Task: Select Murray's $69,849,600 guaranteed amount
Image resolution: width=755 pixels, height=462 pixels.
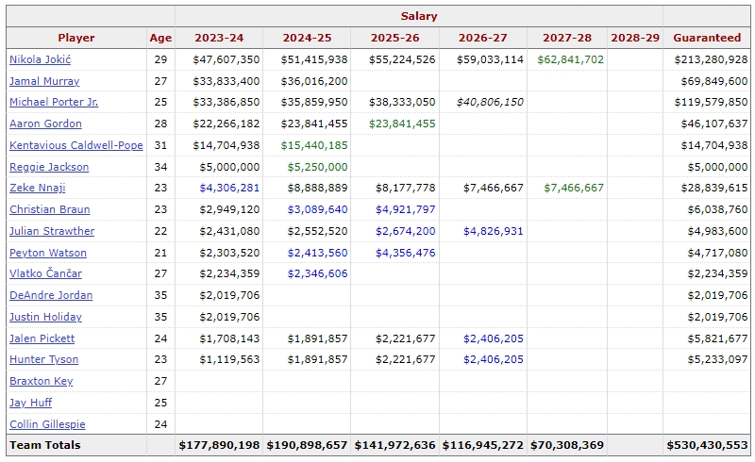Action: pos(714,81)
